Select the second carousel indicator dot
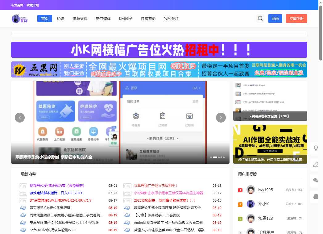This screenshot has width=323, height=234. tap(216, 157)
